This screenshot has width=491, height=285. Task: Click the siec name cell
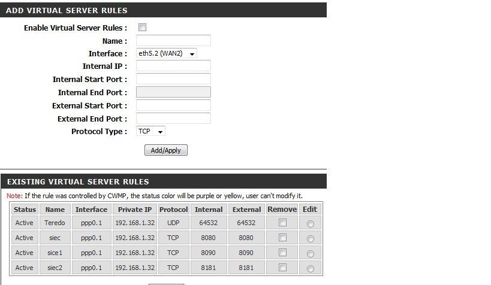(x=55, y=238)
